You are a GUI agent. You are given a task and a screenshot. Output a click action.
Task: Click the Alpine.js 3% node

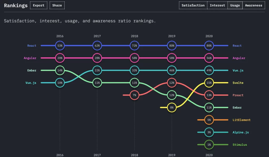209,132
